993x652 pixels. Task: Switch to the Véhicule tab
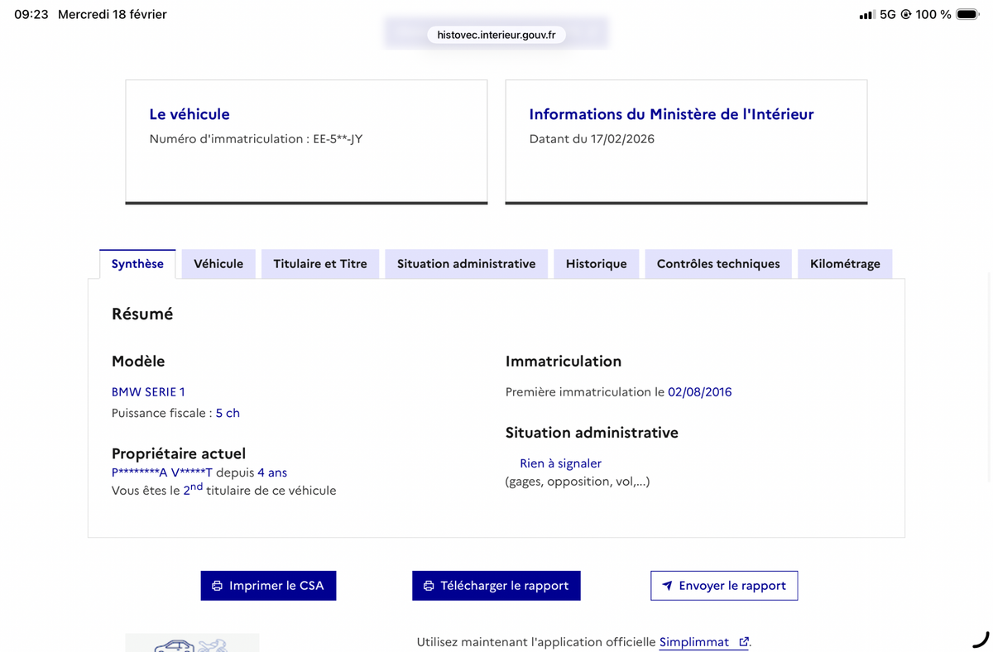pos(218,264)
